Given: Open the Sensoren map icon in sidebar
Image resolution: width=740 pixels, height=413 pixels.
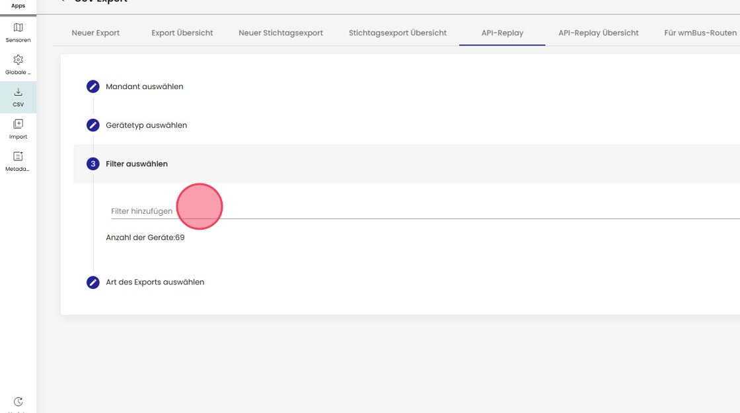Looking at the screenshot, I should tap(18, 28).
